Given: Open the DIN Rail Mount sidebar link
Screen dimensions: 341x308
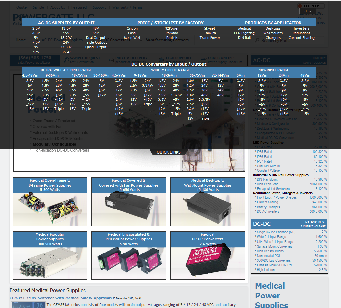Looking at the screenshot, I should [267, 180].
